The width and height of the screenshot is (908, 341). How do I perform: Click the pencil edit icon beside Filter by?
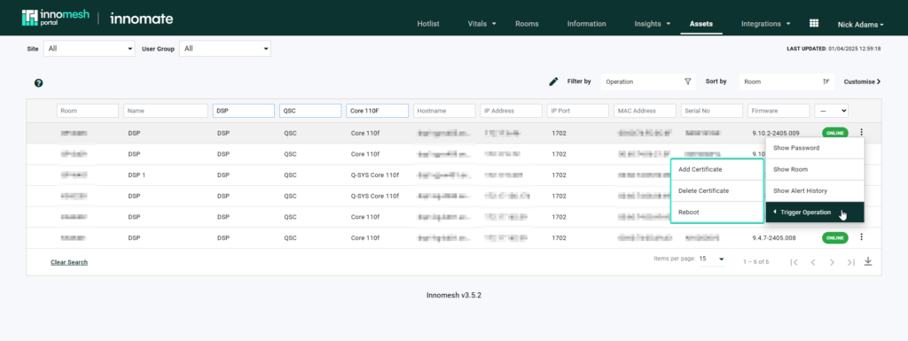[553, 81]
